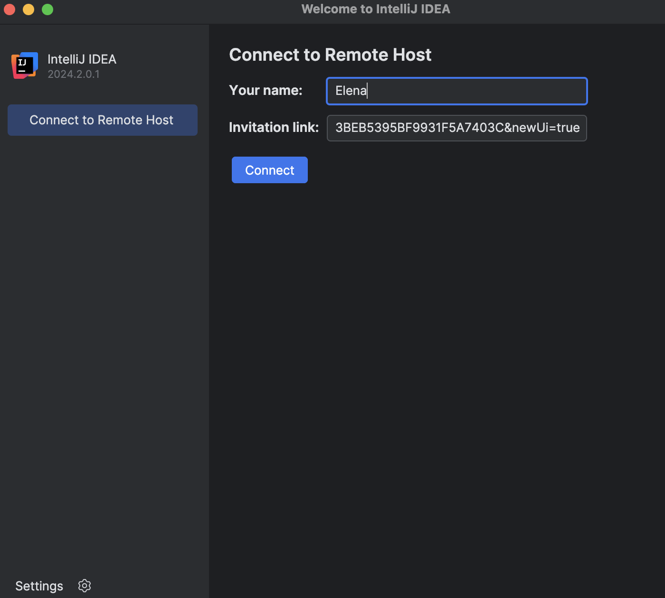
Task: Open Settings from the bottom left
Action: 39,586
